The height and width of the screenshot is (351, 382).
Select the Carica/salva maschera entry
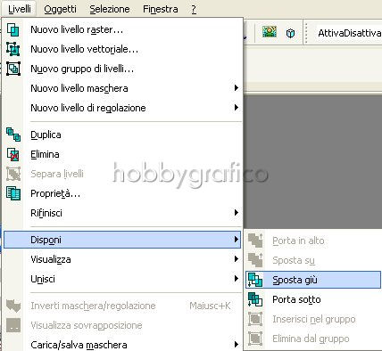coord(122,345)
